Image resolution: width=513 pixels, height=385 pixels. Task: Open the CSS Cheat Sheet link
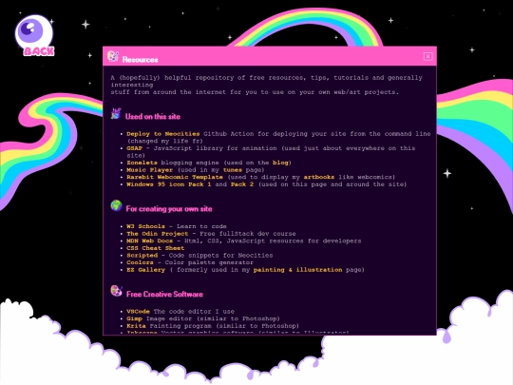coord(156,248)
